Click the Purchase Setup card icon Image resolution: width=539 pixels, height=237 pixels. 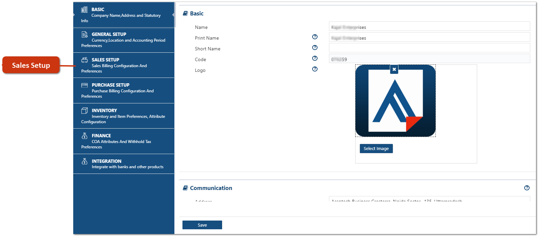point(85,85)
